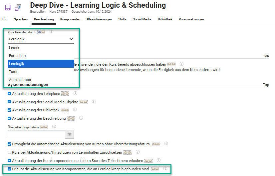
Task: Click translation icon beside Kurs beenden durch
Action: pyautogui.click(x=41, y=32)
